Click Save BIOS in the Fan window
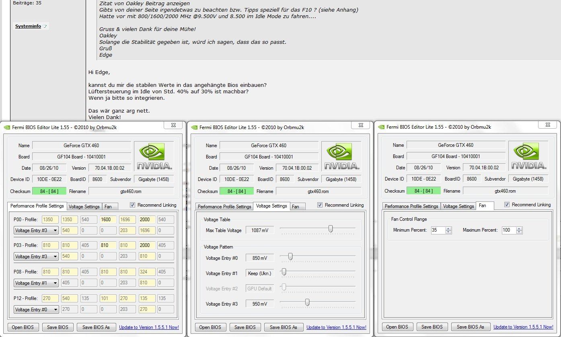 432,327
